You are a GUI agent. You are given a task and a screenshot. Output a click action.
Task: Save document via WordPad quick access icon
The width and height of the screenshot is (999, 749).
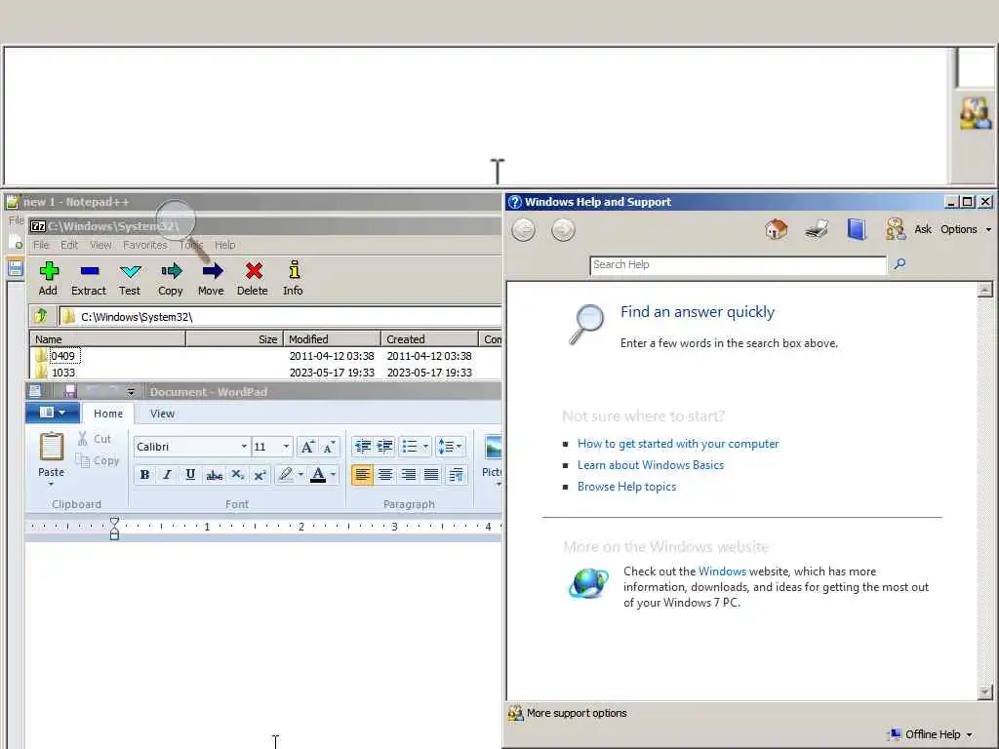(x=70, y=391)
